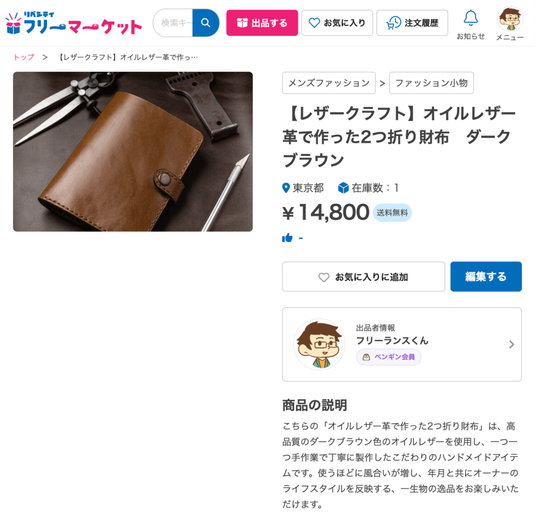The image size is (548, 516).
Task: Select the メンズファッション category tag
Action: pyautogui.click(x=329, y=83)
